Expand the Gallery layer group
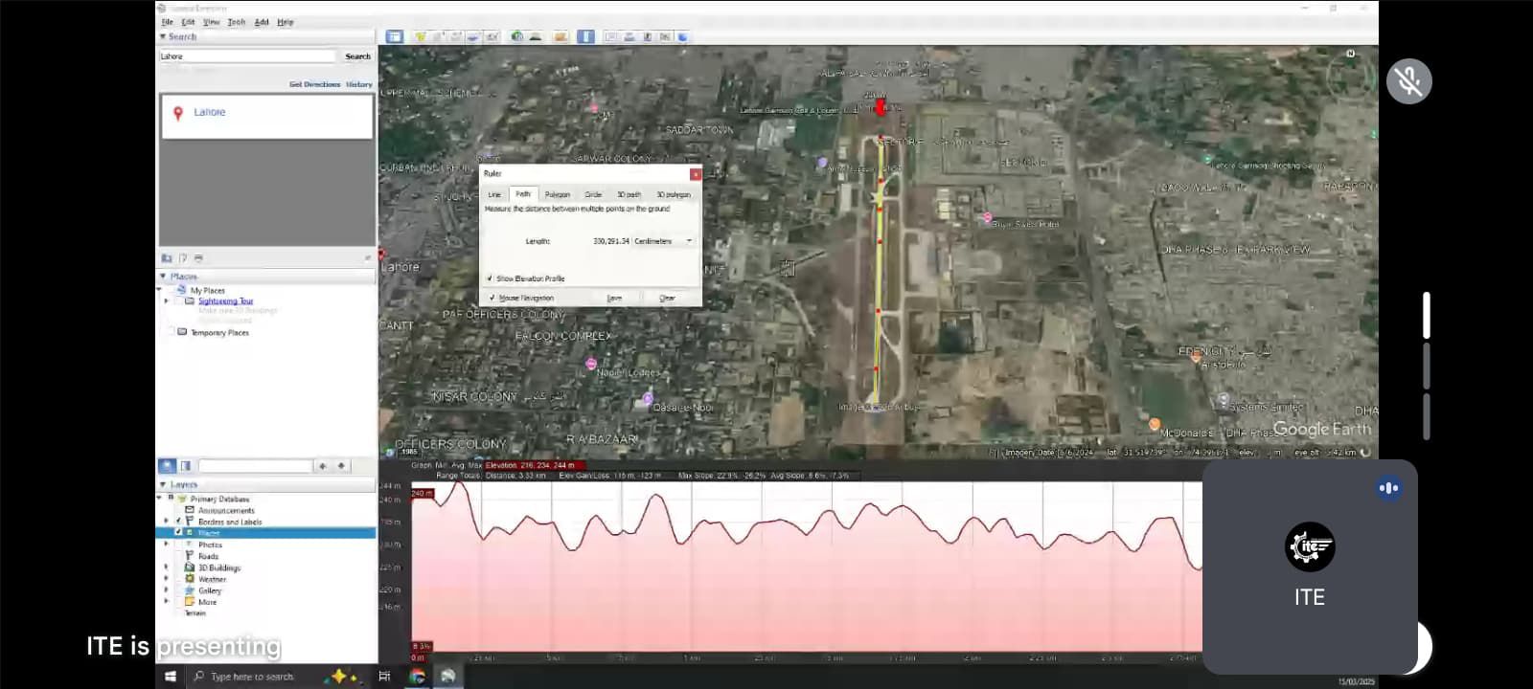Screen dimensions: 1533x689 pos(167,590)
